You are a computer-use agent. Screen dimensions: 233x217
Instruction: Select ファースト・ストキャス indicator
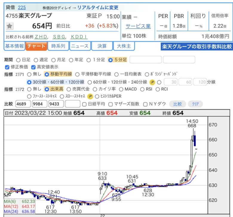[29, 97]
